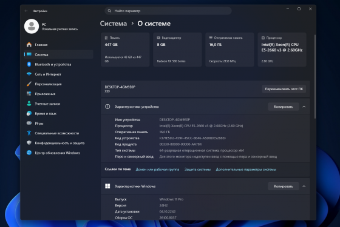Click the Приложения apps icon
The width and height of the screenshot is (340, 227).
29,94
